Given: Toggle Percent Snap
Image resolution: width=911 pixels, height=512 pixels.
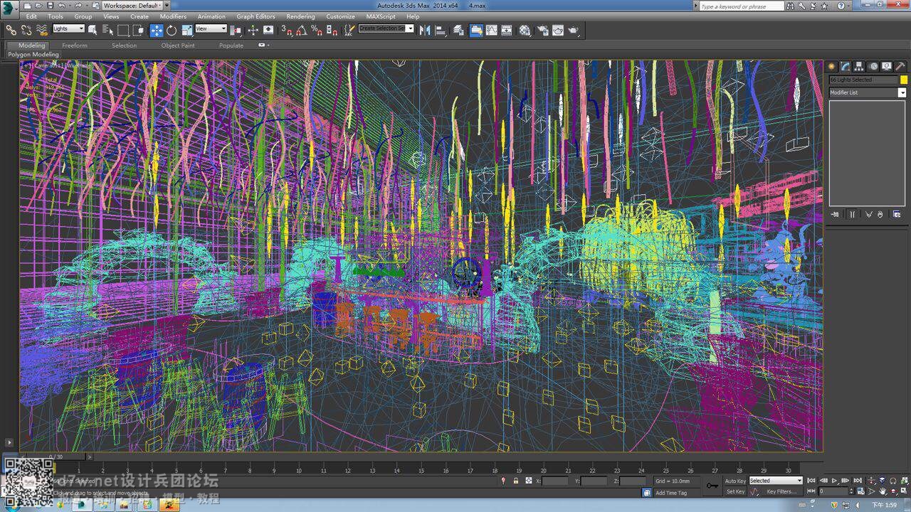Looking at the screenshot, I should (x=317, y=30).
